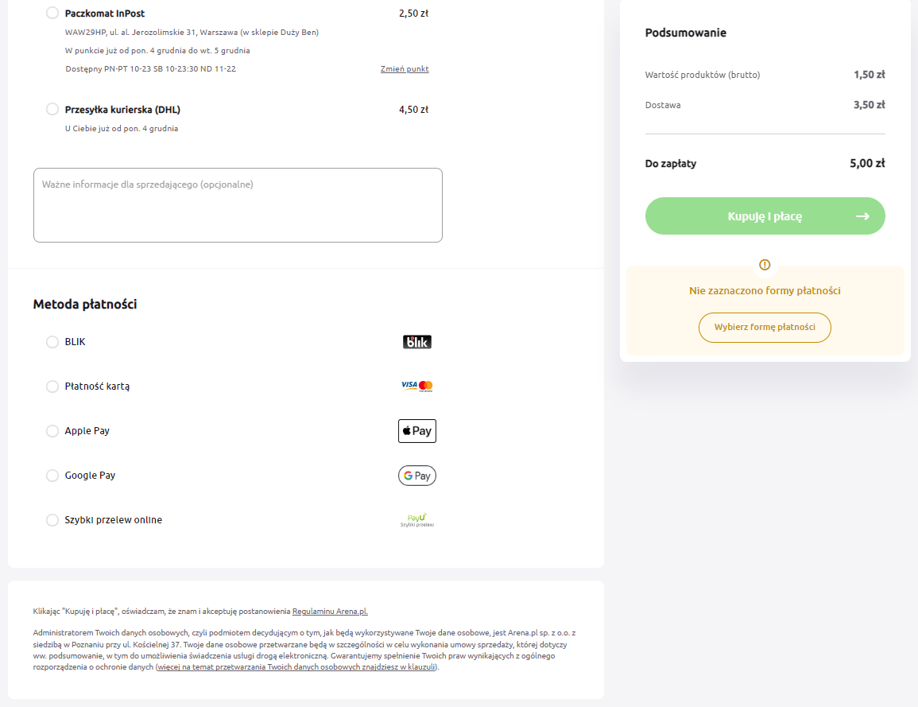This screenshot has height=707, width=918.
Task: Click the Kupuję i płacę button
Action: click(x=765, y=216)
